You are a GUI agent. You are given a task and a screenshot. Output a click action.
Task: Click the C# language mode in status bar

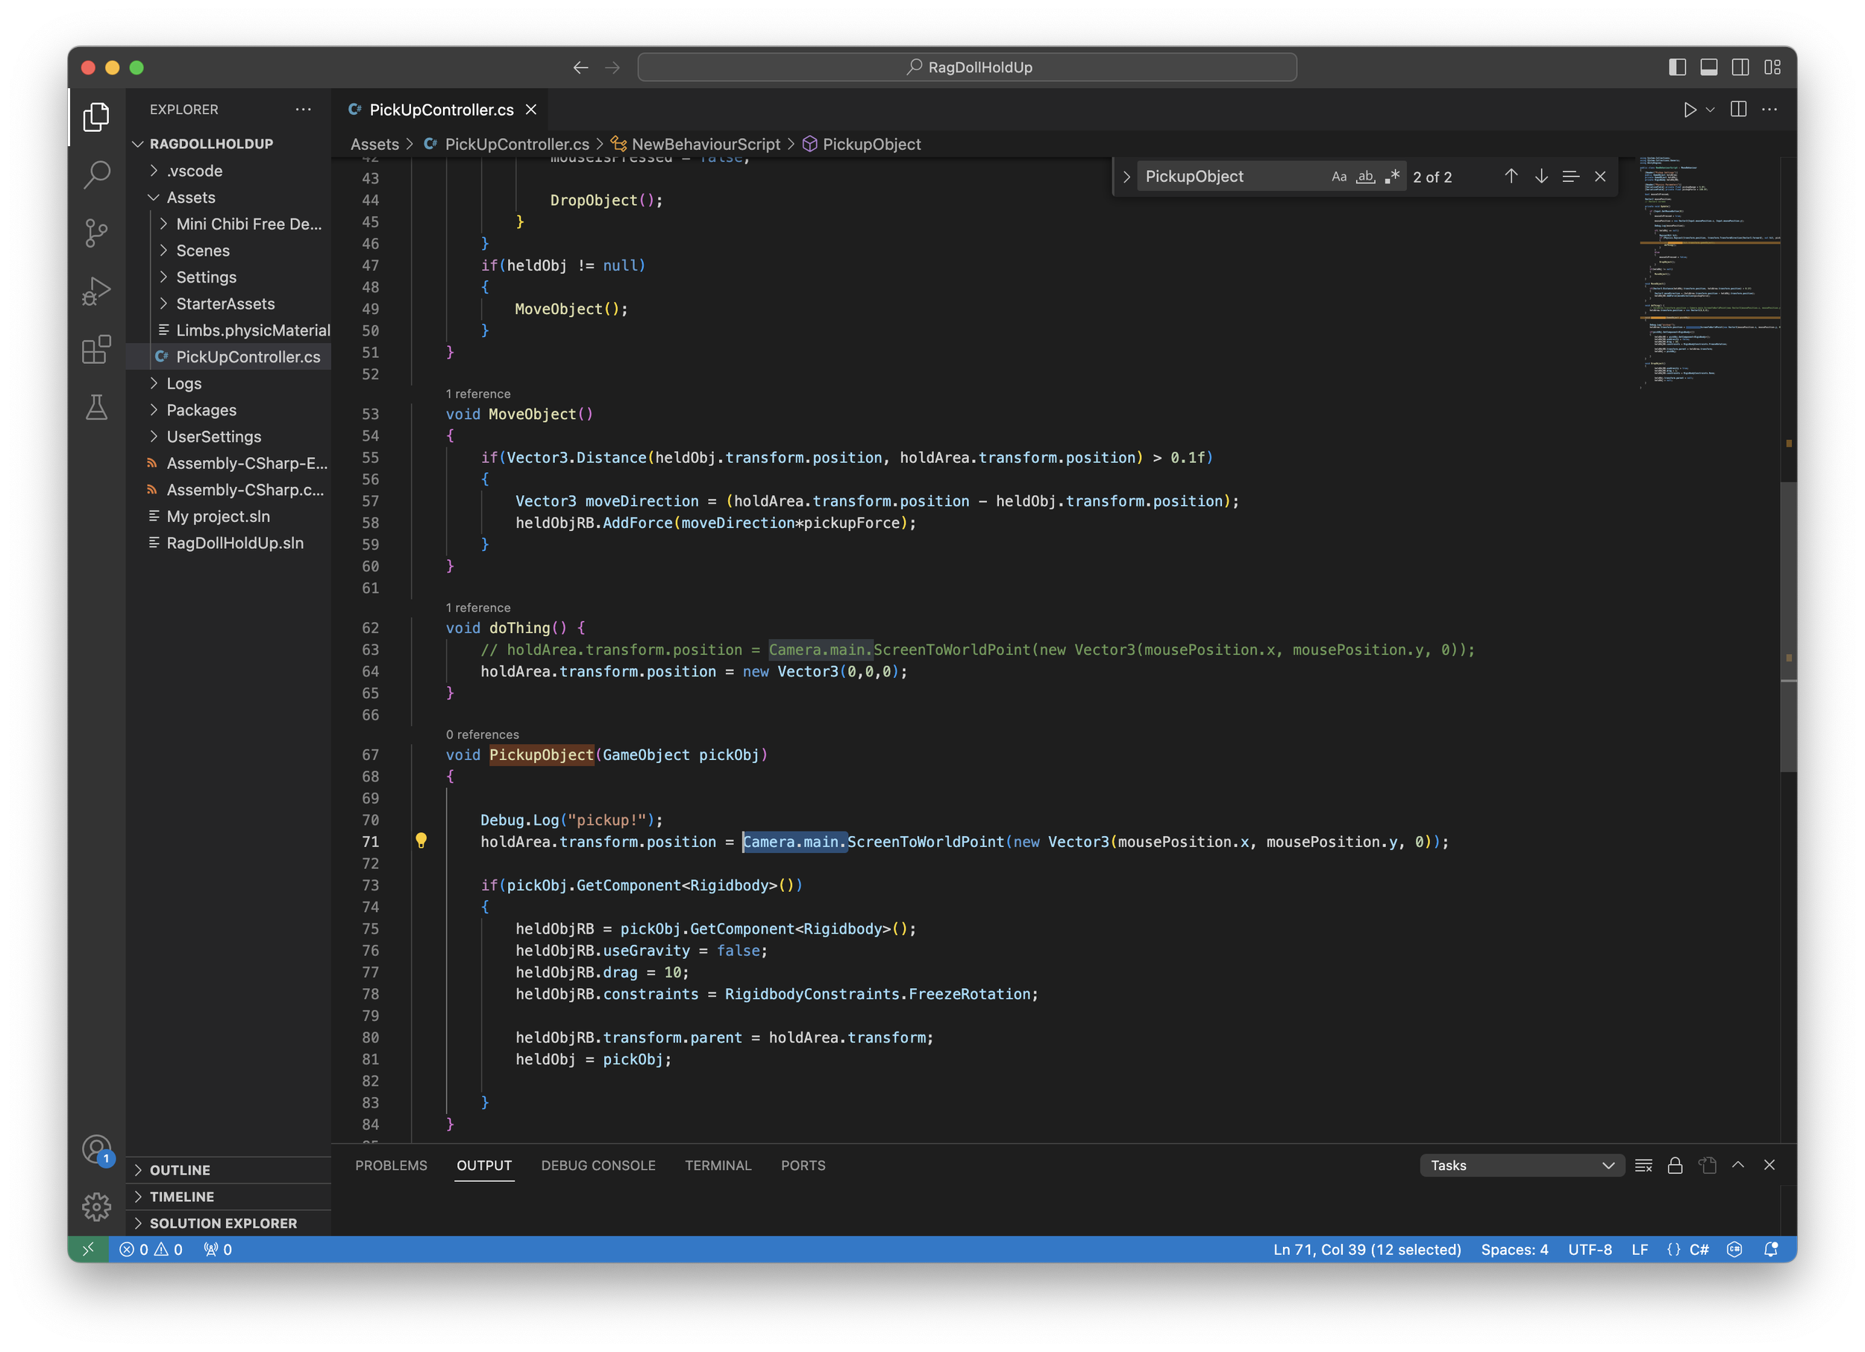click(1699, 1249)
